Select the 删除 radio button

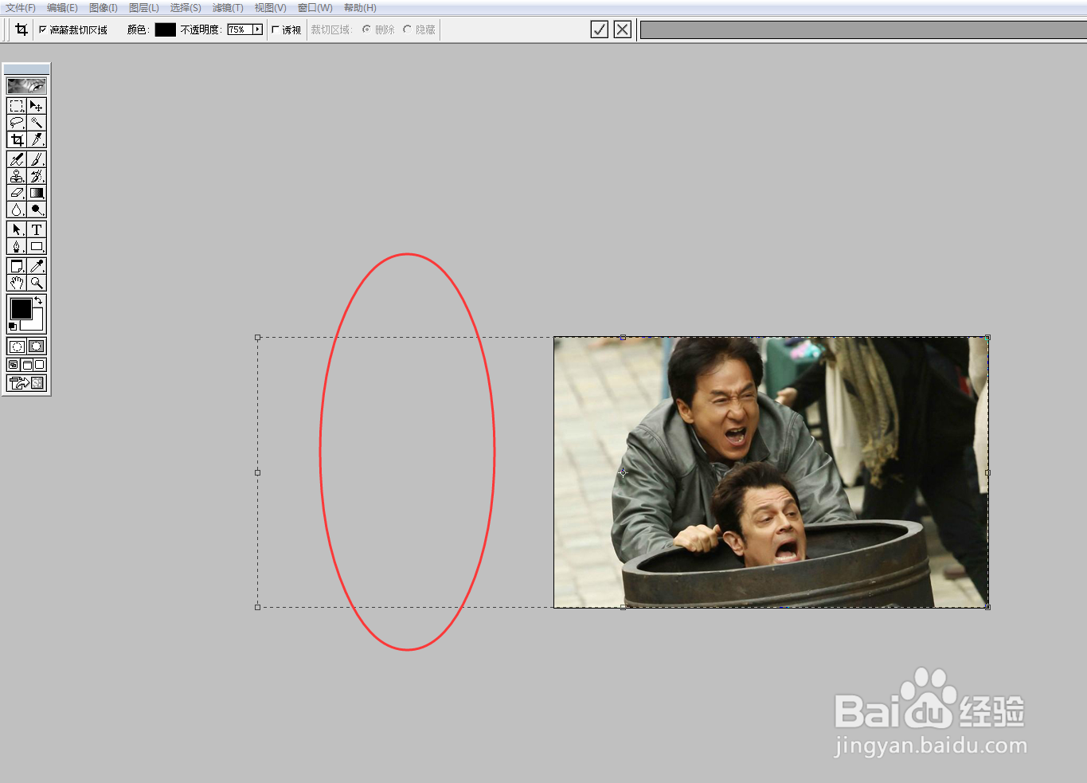366,29
